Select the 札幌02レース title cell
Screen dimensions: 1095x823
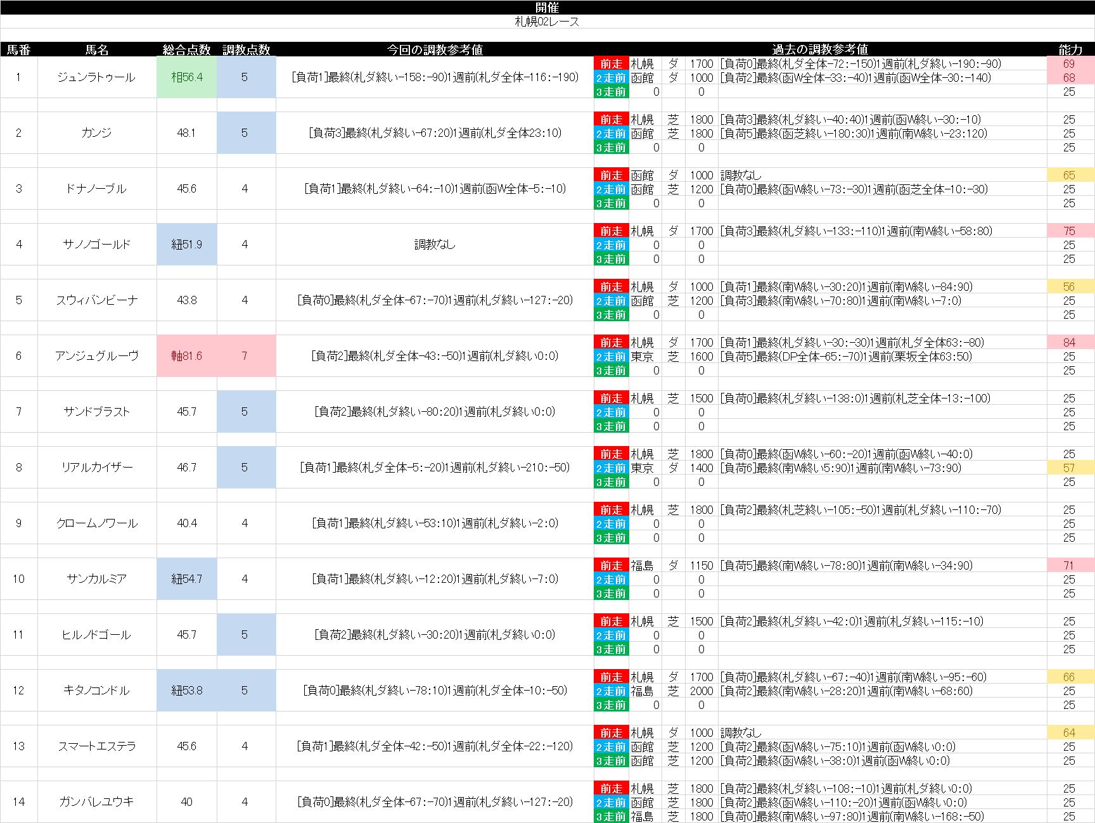(547, 22)
